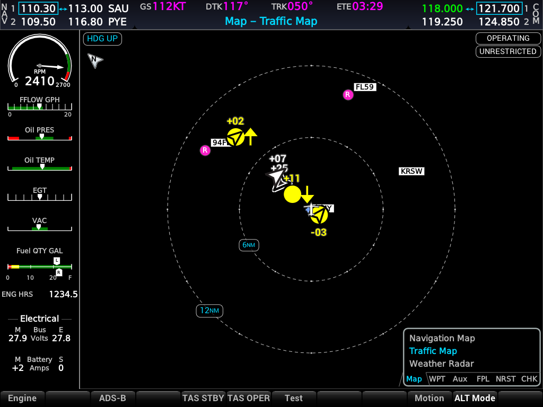Click the +07 traffic altitude label

(278, 158)
